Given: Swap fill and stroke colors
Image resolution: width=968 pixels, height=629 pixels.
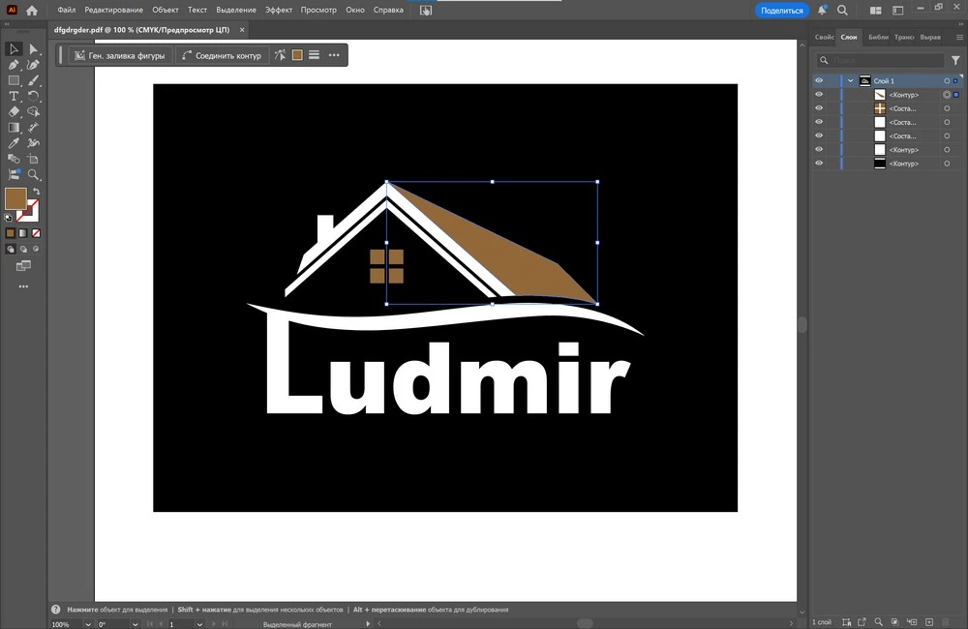Looking at the screenshot, I should (x=36, y=193).
